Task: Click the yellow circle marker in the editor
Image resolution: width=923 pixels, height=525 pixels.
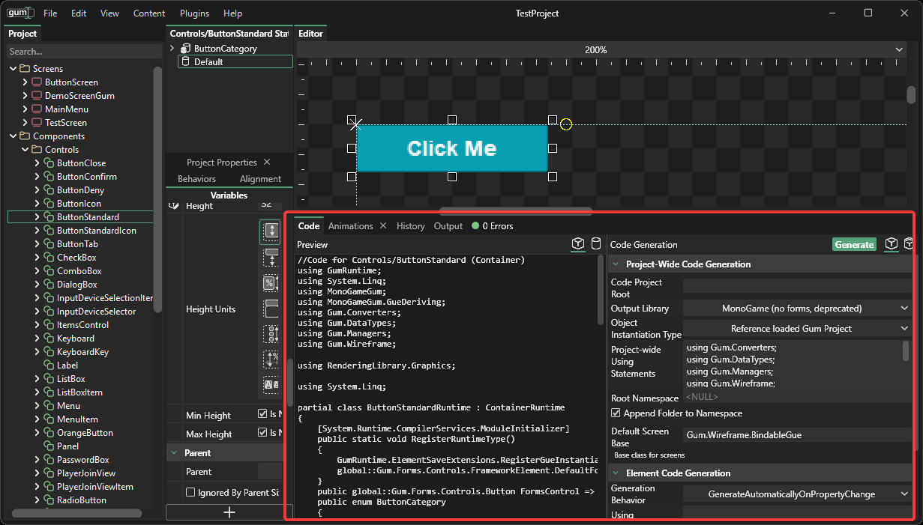Action: tap(566, 124)
